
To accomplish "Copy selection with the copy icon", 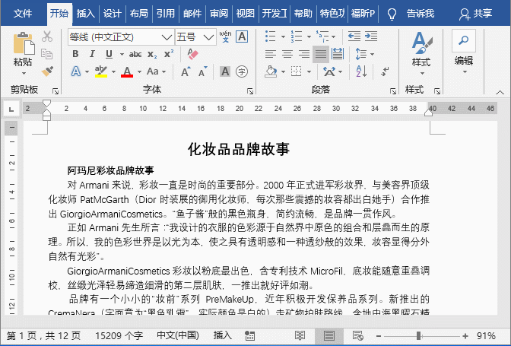I will click(x=47, y=54).
